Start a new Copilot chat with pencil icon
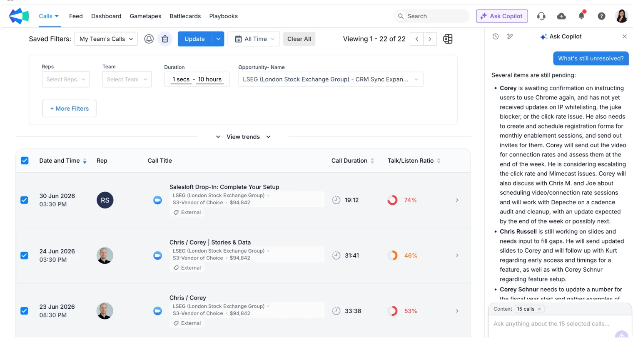The height and width of the screenshot is (347, 633). tap(510, 37)
